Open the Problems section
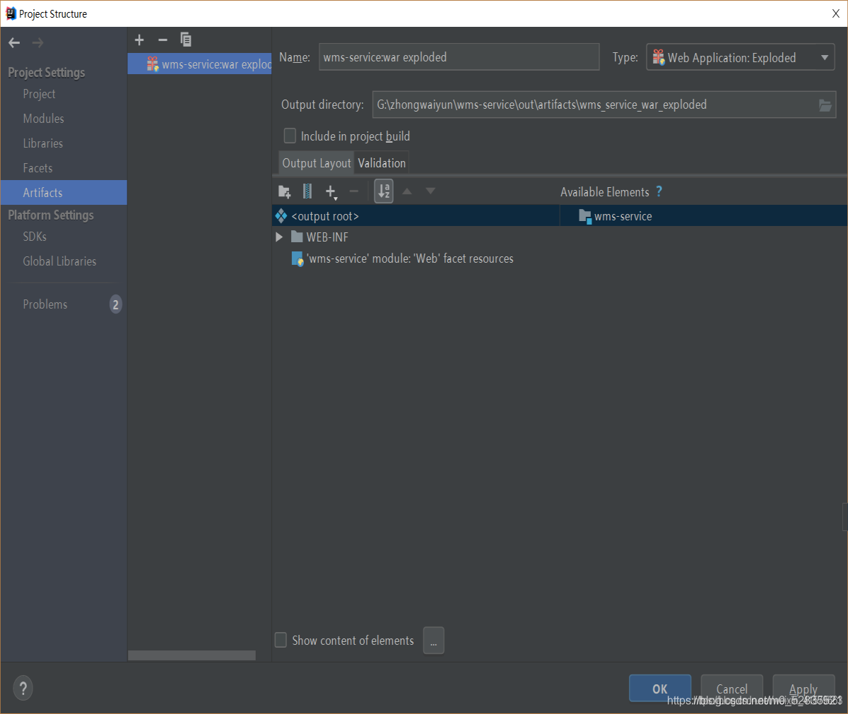Image resolution: width=848 pixels, height=714 pixels. click(45, 304)
